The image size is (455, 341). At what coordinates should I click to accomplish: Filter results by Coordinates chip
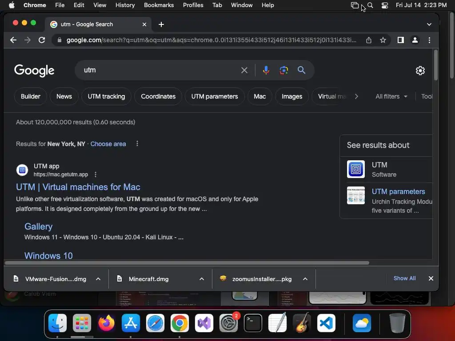pos(158,96)
